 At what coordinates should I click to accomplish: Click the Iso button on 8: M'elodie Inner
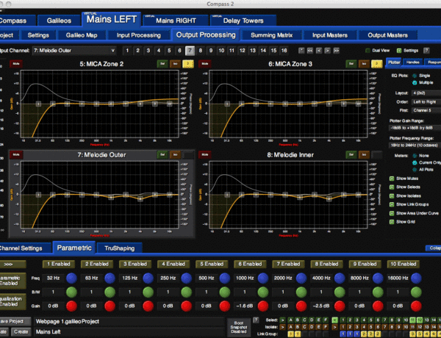point(362,154)
